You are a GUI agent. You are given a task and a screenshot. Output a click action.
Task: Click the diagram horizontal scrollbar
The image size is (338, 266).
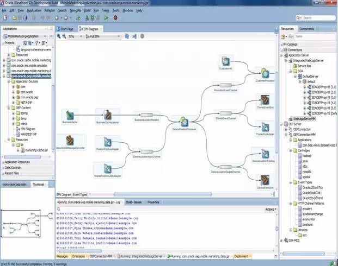163,194
